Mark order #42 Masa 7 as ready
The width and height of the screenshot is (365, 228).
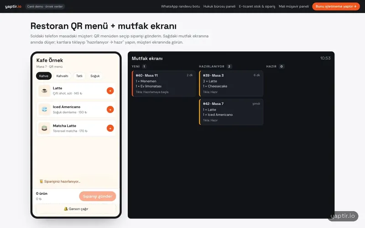(x=231, y=112)
